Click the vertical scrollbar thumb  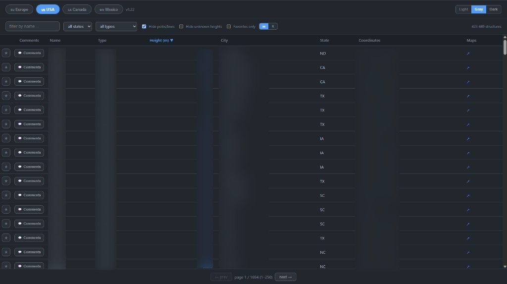[x=505, y=47]
